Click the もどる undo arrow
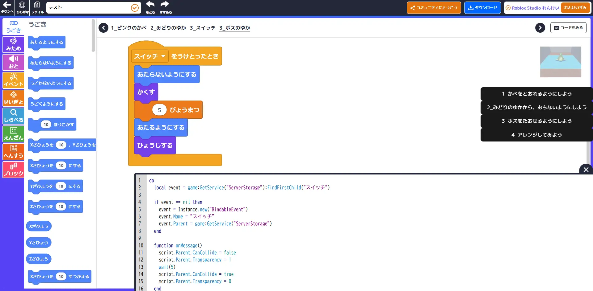 pyautogui.click(x=150, y=7)
